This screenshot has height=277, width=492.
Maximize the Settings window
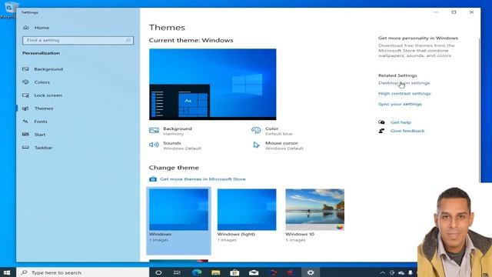[x=454, y=12]
